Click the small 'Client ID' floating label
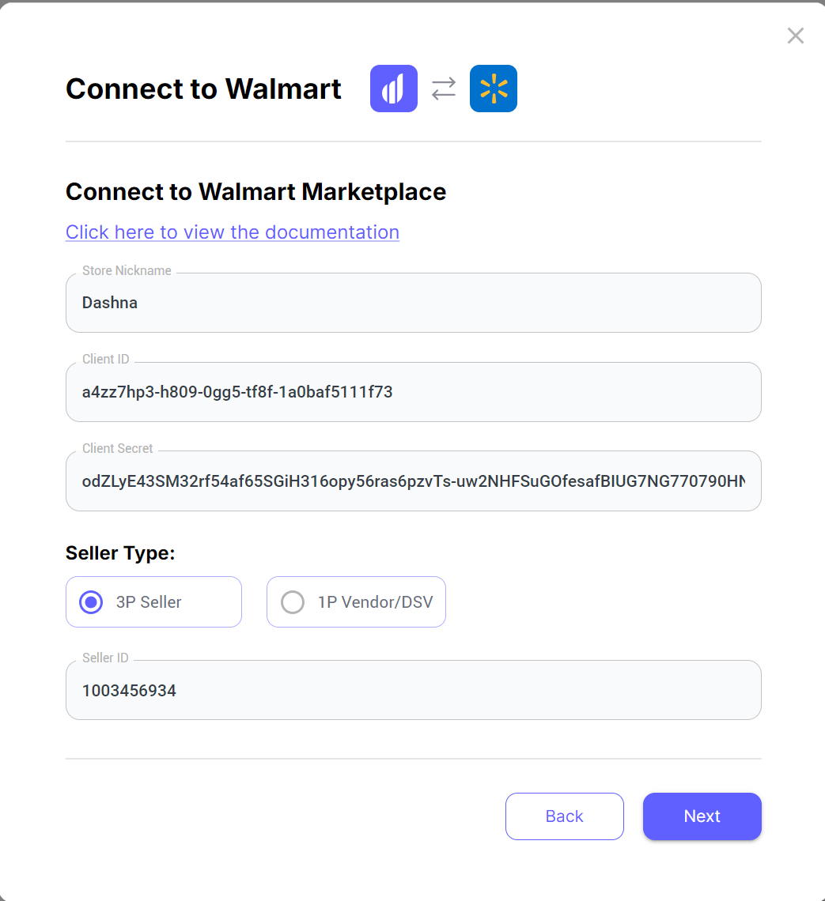This screenshot has width=825, height=901. tap(105, 359)
